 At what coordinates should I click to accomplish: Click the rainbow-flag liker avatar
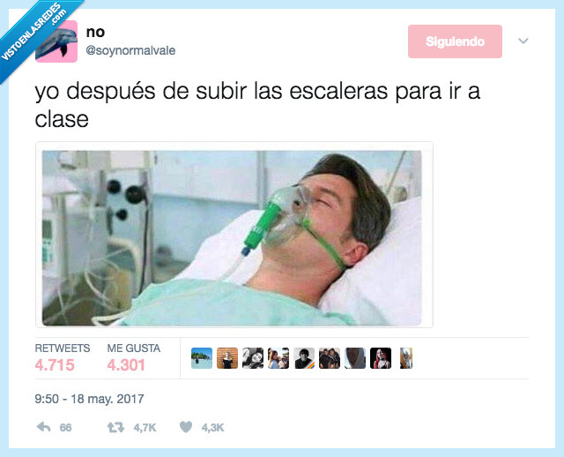tap(304, 358)
